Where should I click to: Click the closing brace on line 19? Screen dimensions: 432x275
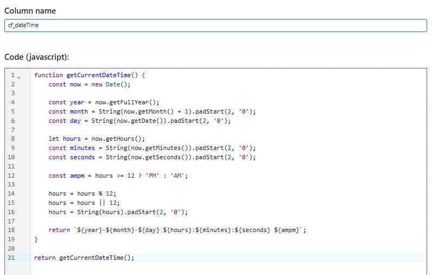(x=36, y=240)
